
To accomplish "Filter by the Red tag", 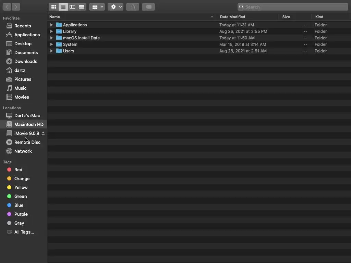I will (23, 170).
